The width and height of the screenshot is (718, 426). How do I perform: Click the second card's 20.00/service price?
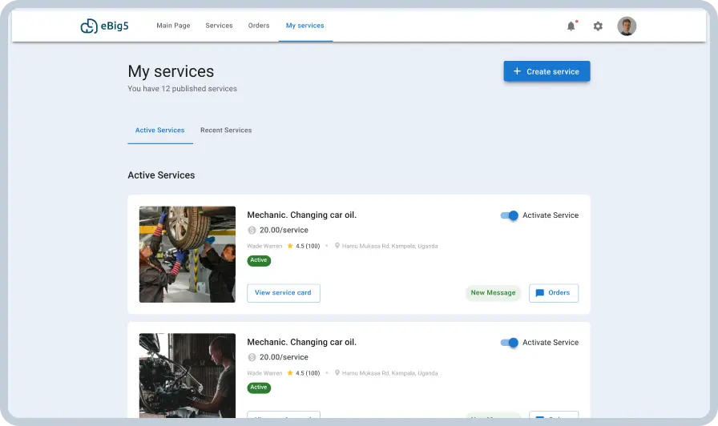click(284, 357)
